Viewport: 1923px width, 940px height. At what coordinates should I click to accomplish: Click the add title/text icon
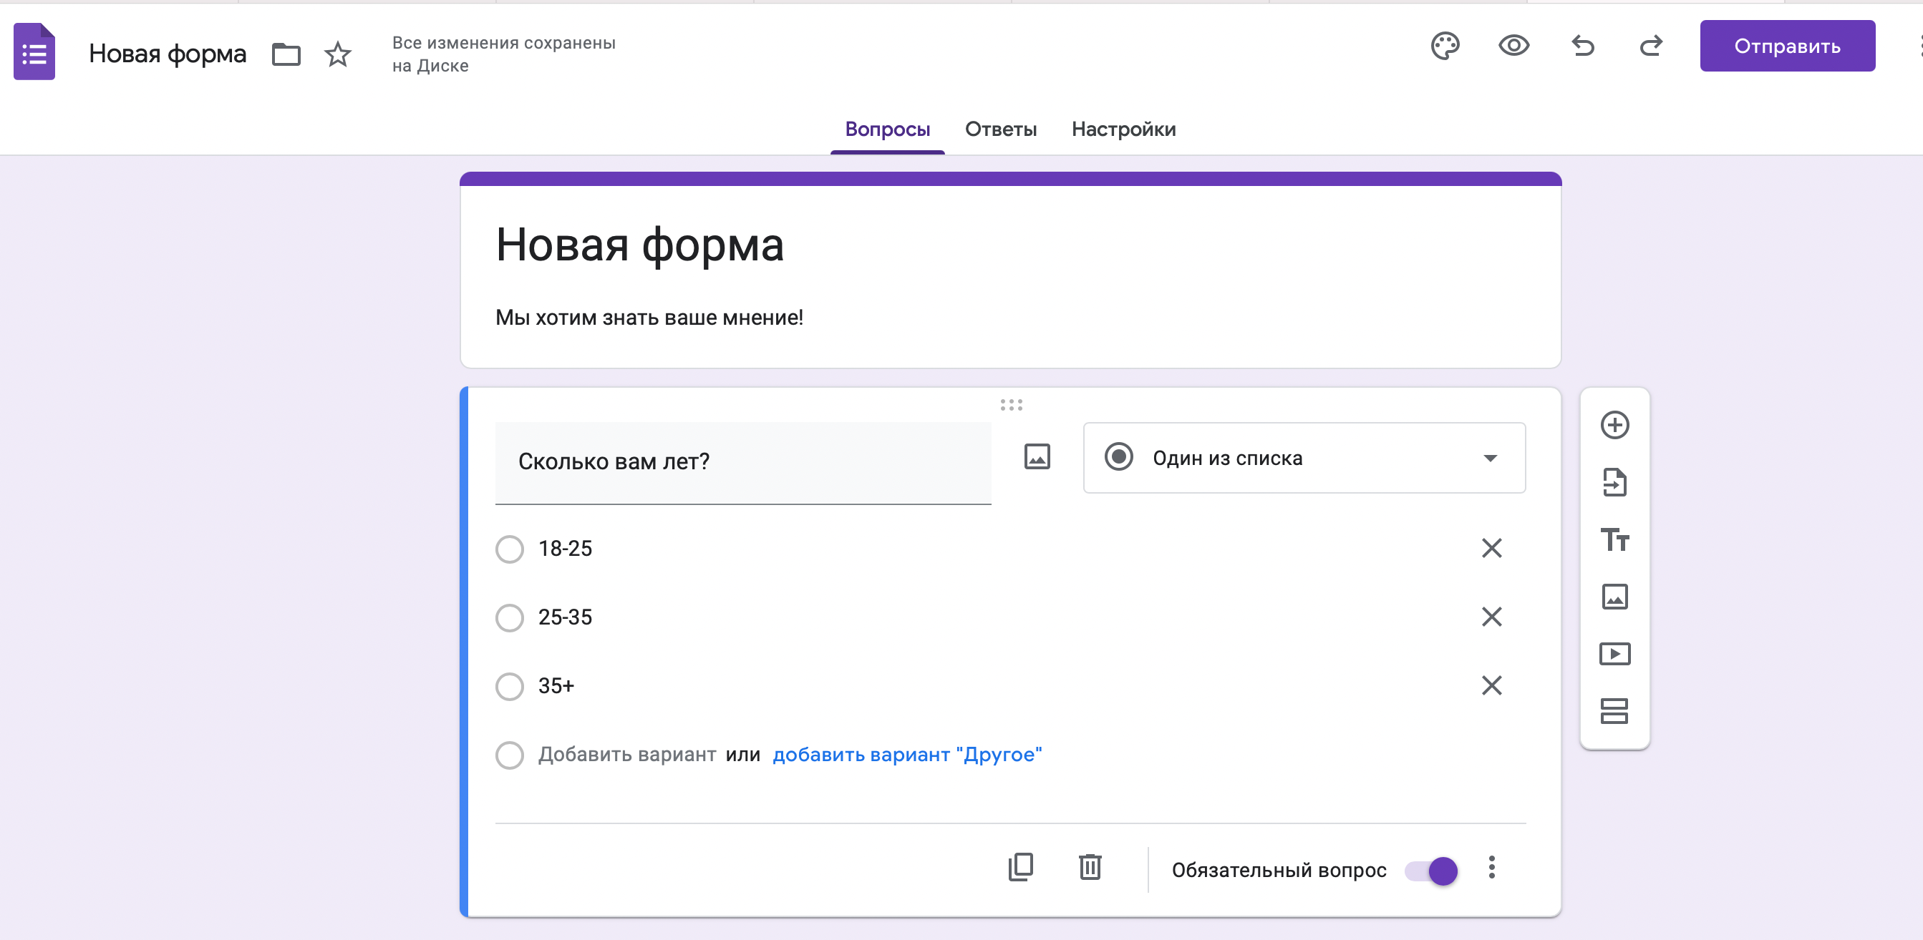tap(1614, 539)
